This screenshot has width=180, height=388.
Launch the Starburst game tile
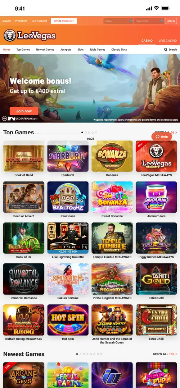68,156
